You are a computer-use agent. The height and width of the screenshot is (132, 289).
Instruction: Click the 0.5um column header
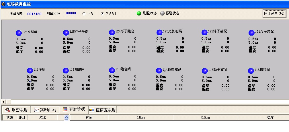[140, 118]
